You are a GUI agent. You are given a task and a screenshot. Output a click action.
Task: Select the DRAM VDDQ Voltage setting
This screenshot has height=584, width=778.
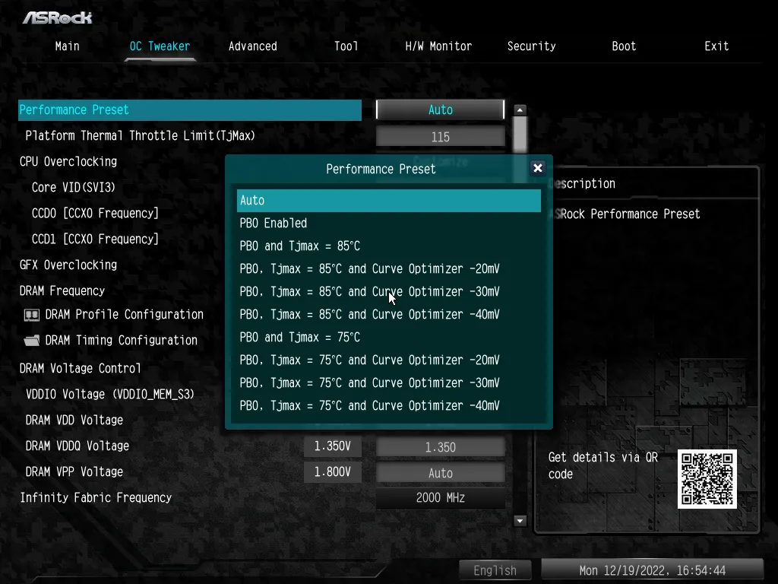77,446
